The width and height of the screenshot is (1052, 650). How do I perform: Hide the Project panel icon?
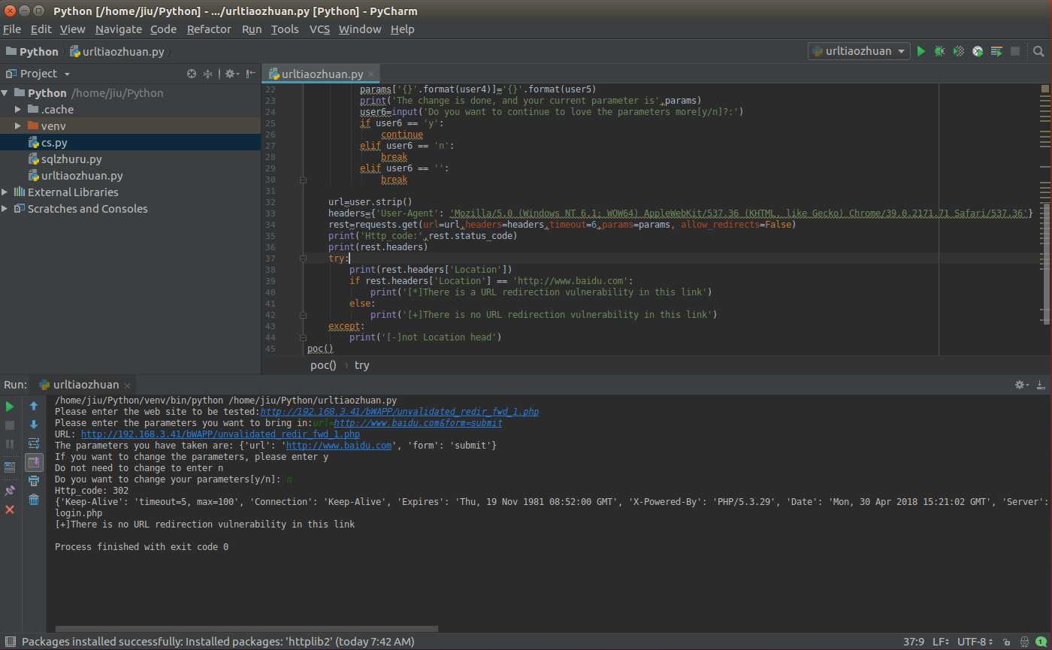[x=250, y=74]
